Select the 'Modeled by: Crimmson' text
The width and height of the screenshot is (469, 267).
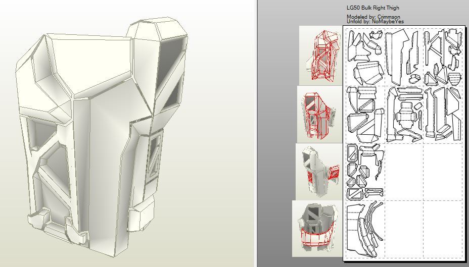coord(373,17)
